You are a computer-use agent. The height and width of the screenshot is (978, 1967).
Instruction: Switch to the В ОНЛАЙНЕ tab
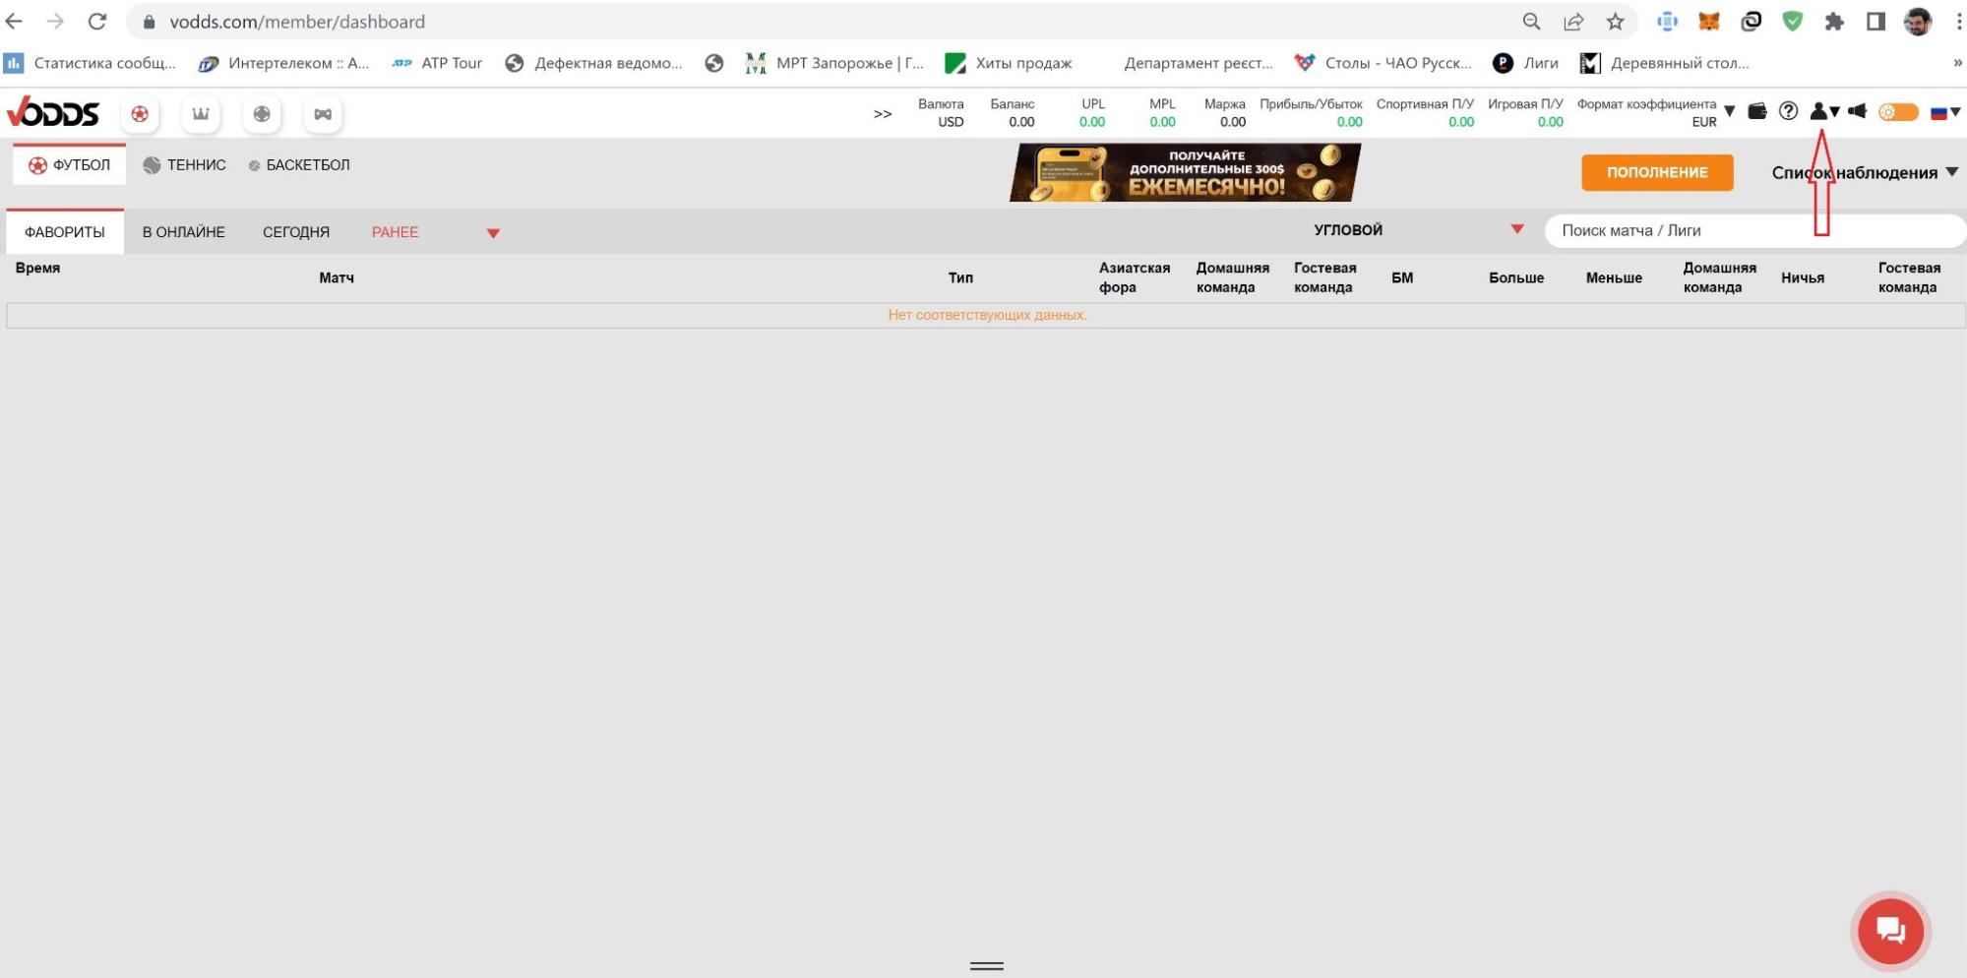click(184, 232)
